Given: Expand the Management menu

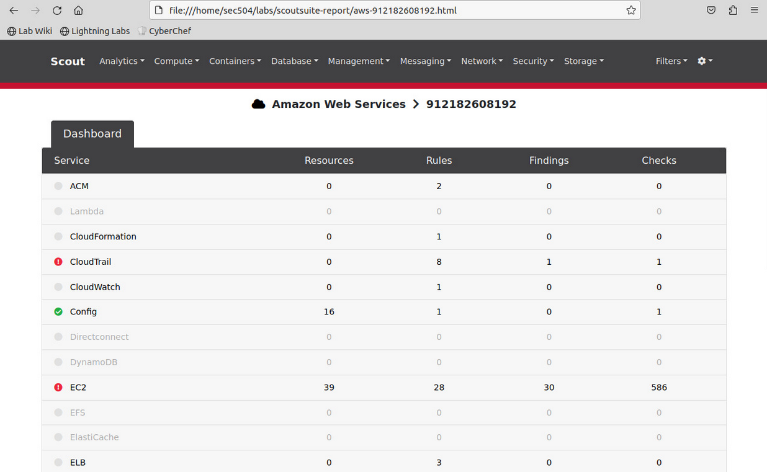Looking at the screenshot, I should [359, 61].
